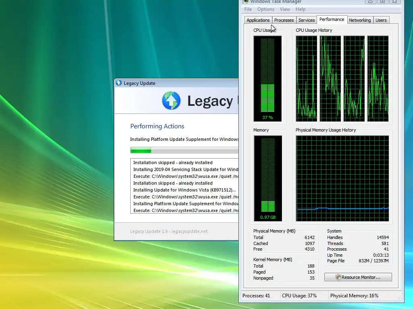This screenshot has width=413, height=309.
Task: Open the Options menu in Task Manager
Action: pyautogui.click(x=265, y=9)
